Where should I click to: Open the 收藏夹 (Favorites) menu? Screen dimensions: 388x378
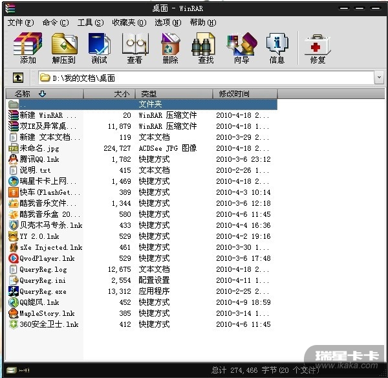pyautogui.click(x=125, y=22)
